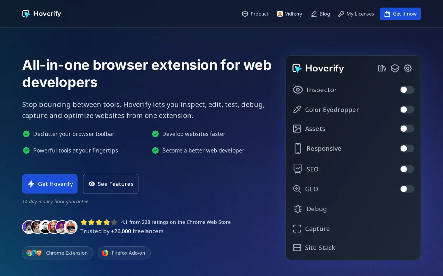Viewport: 443px width, 276px height.
Task: Turn on the GEO toggle
Action: [407, 189]
